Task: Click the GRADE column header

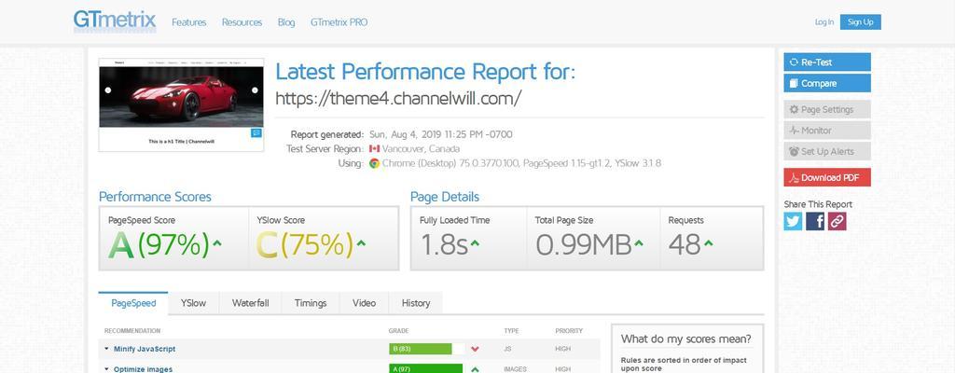Action: 398,331
